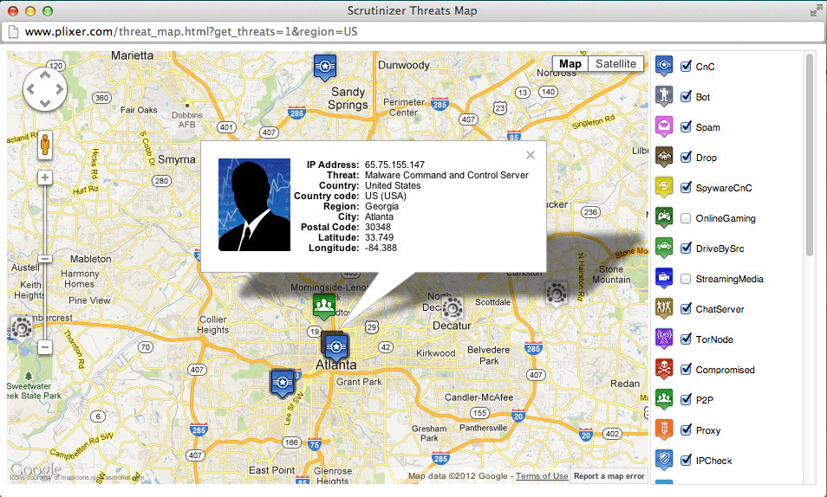
Task: Pan the map right with the arrow
Action: (x=59, y=89)
